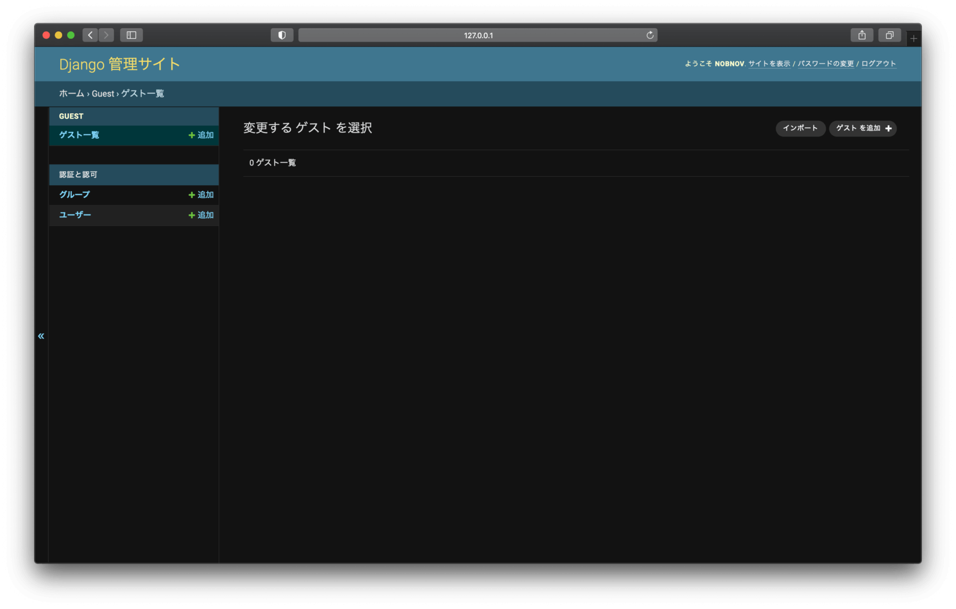956x609 pixels.
Task: Click the ゲスト を追加 button
Action: point(863,128)
